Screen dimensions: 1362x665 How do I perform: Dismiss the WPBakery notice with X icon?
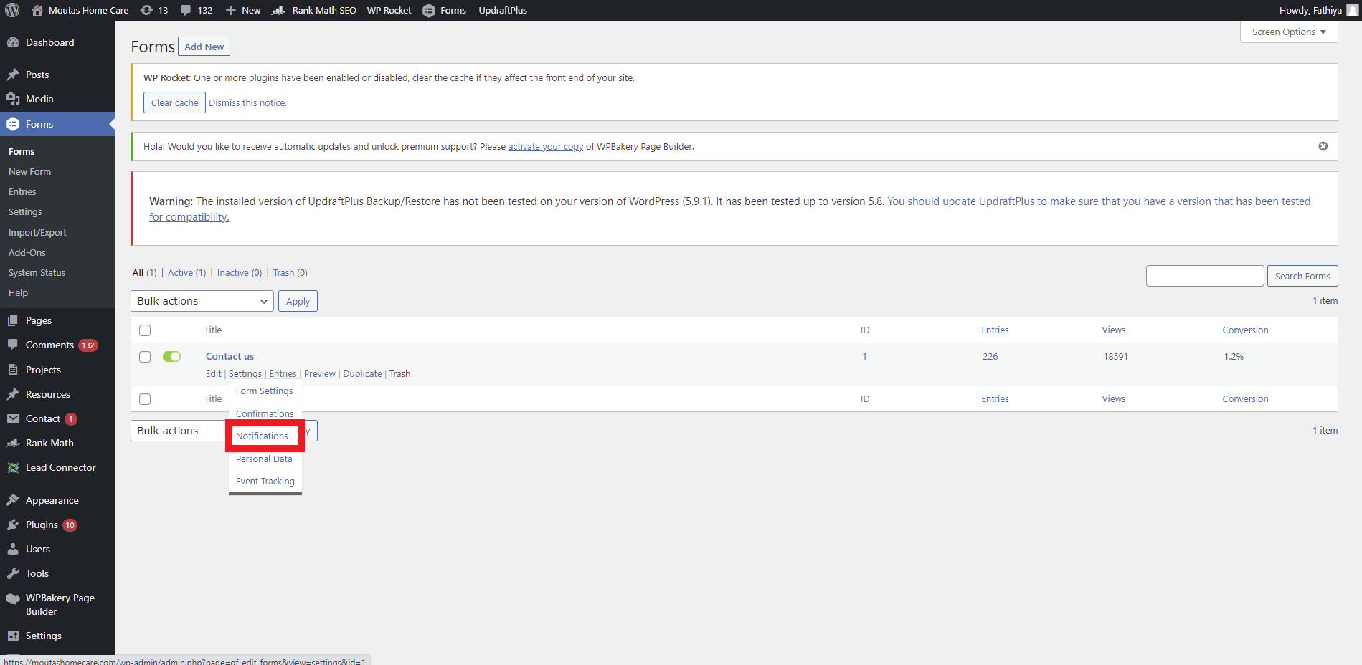1323,146
